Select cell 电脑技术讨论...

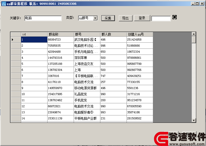[x=87, y=46]
